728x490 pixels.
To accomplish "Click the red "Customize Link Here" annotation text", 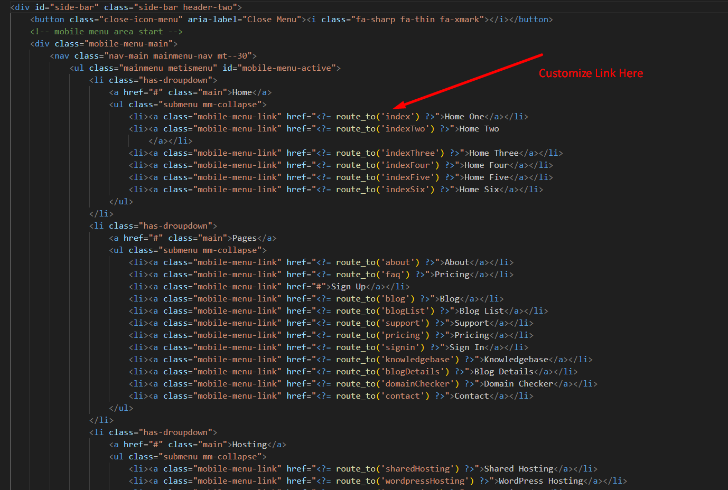I will coord(591,73).
